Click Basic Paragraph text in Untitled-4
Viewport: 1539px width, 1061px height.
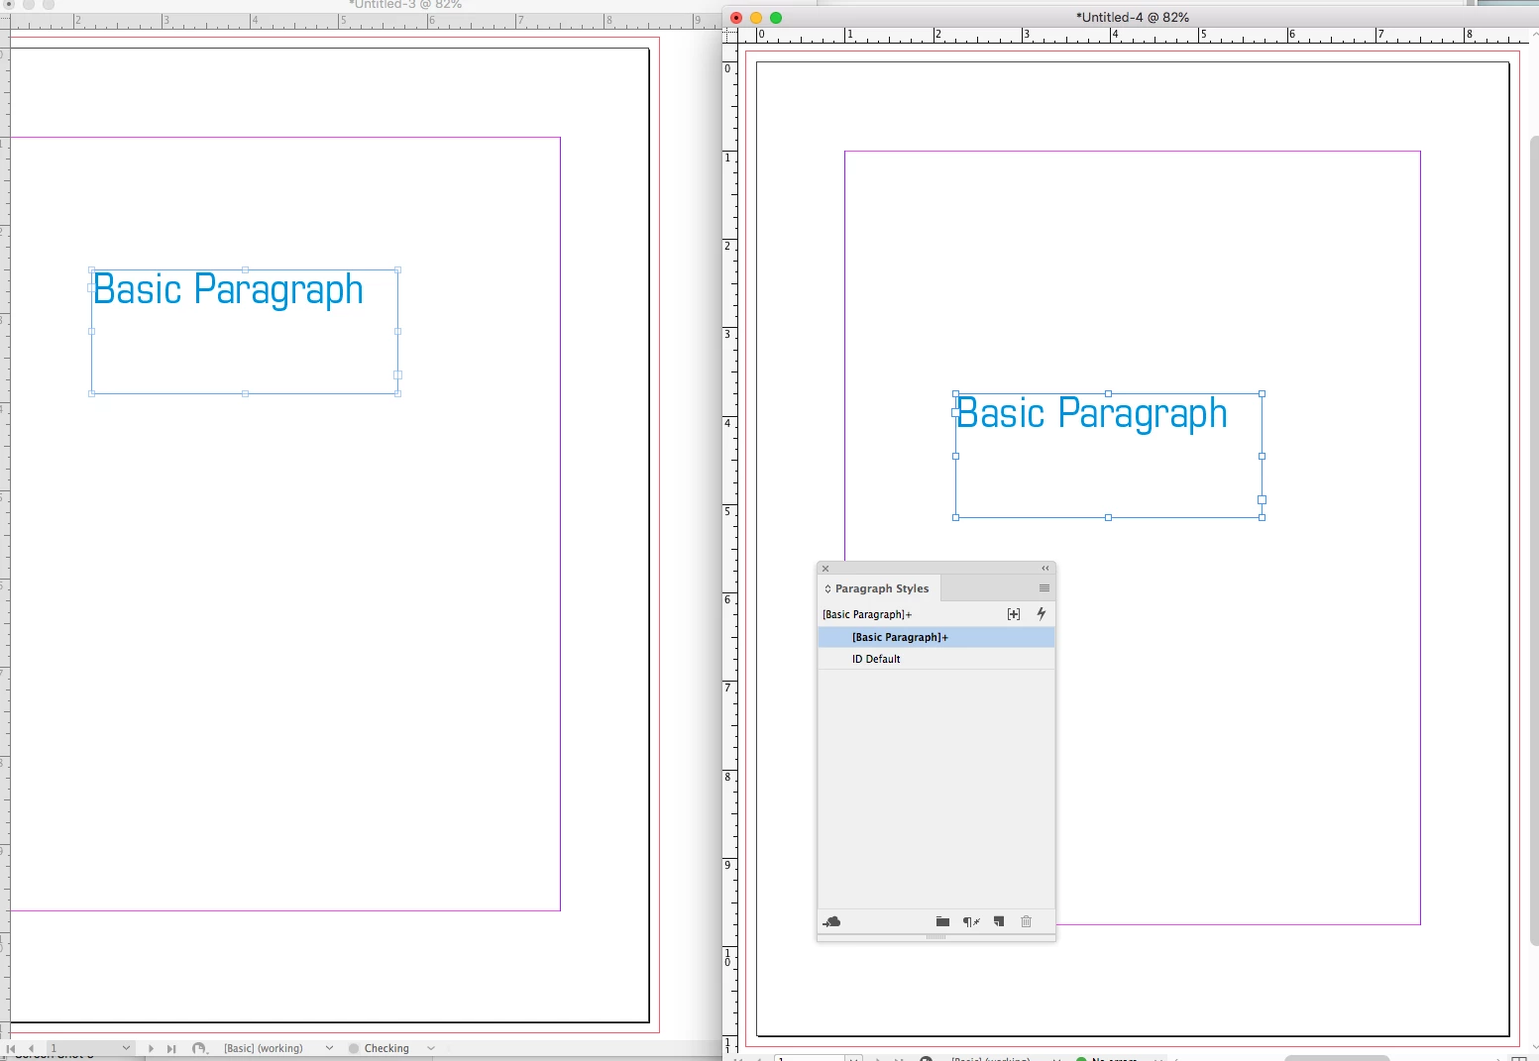[x=1092, y=414]
